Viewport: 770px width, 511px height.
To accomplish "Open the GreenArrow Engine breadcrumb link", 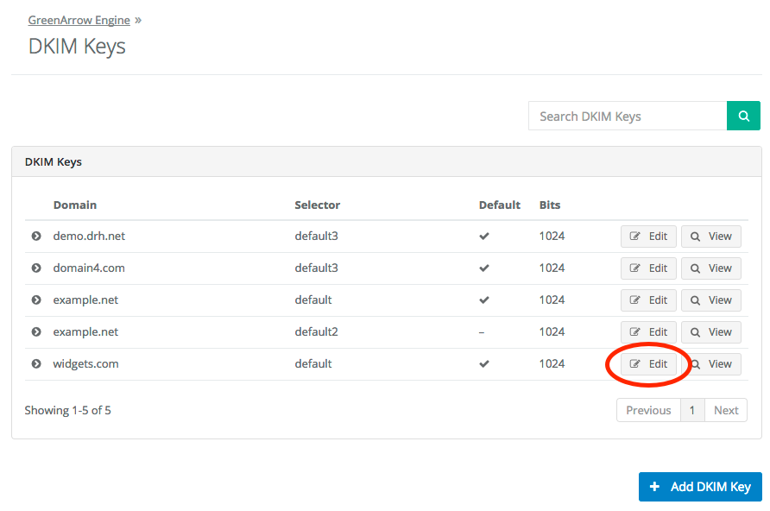I will 79,20.
